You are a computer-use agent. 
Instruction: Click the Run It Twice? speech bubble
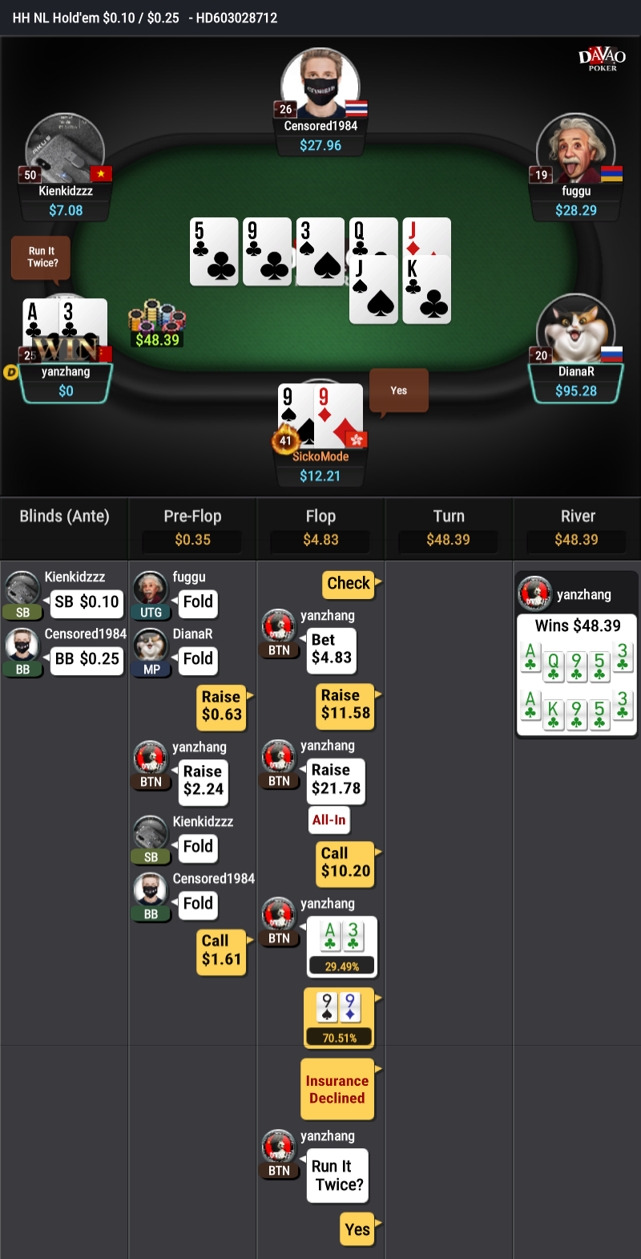coord(42,257)
